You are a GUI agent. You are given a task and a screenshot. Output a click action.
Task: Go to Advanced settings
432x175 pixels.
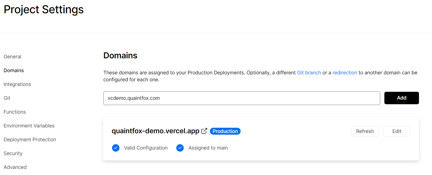pos(15,167)
